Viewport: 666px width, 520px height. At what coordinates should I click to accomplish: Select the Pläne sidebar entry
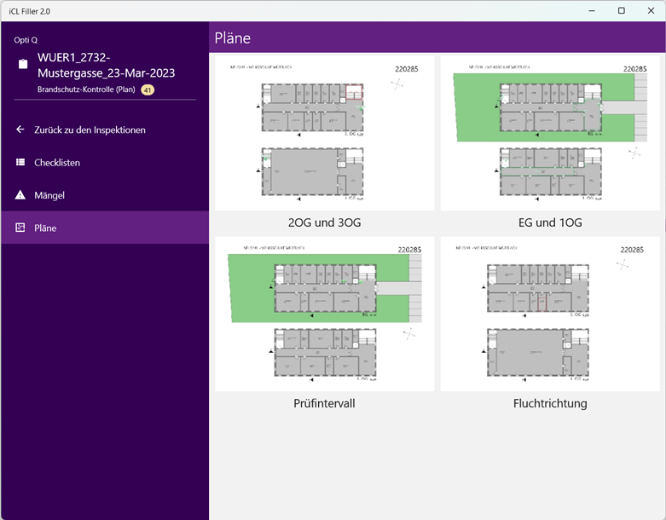46,228
